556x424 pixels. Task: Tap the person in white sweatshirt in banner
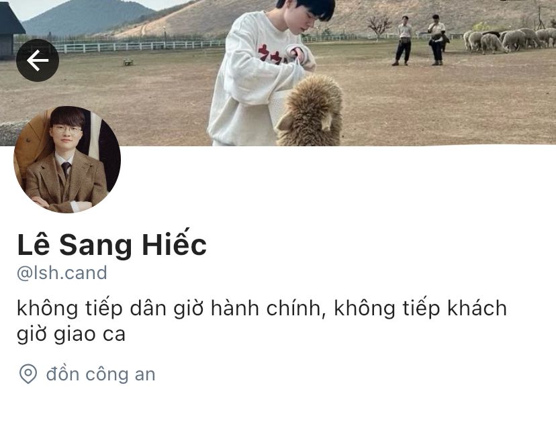(x=263, y=72)
